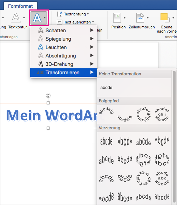Click the transform gallery scrollbar
Screen dimensions: 177x205
tap(174, 137)
